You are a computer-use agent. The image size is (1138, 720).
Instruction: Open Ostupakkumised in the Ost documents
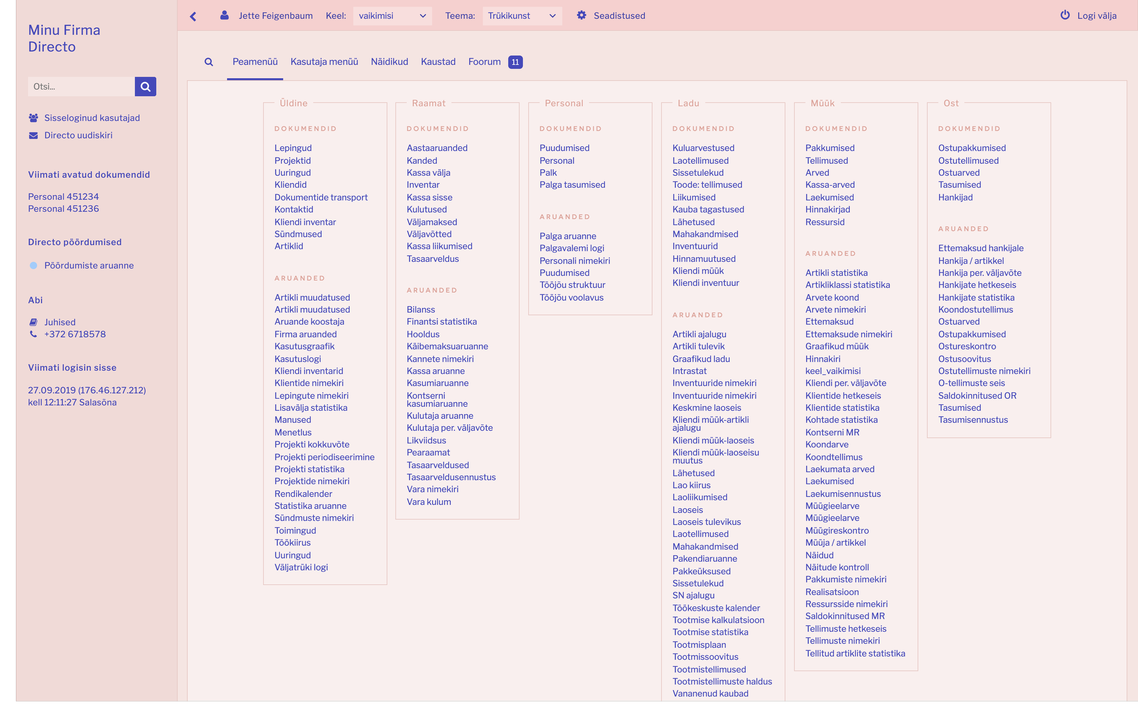point(972,148)
